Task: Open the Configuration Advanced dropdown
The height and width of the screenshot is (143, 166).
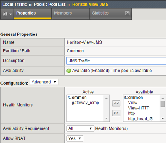Action: [x=44, y=82]
